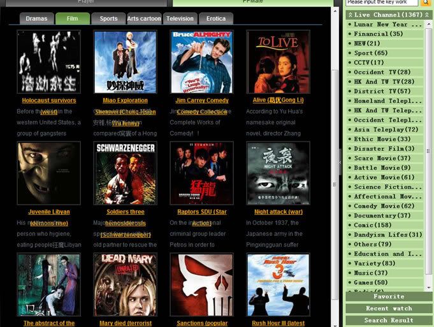Open the Search Result panel
Screen dimensions: 434x327
pyautogui.click(x=389, y=321)
